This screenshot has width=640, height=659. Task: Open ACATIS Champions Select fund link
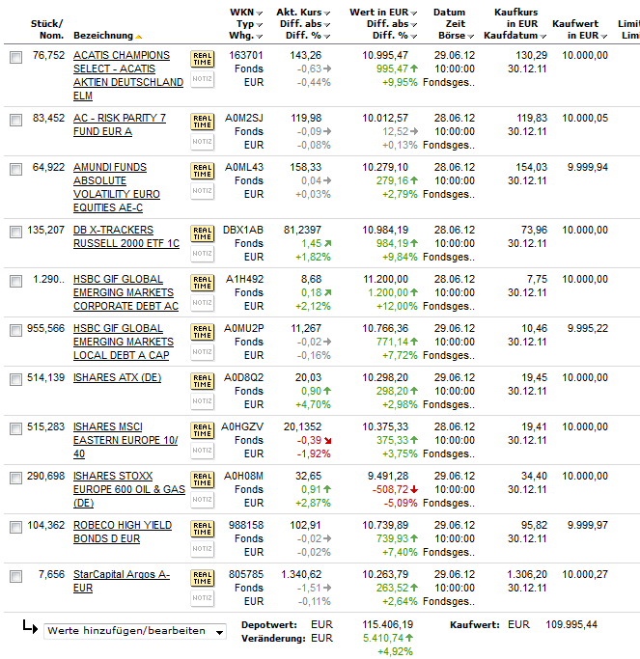coord(128,75)
